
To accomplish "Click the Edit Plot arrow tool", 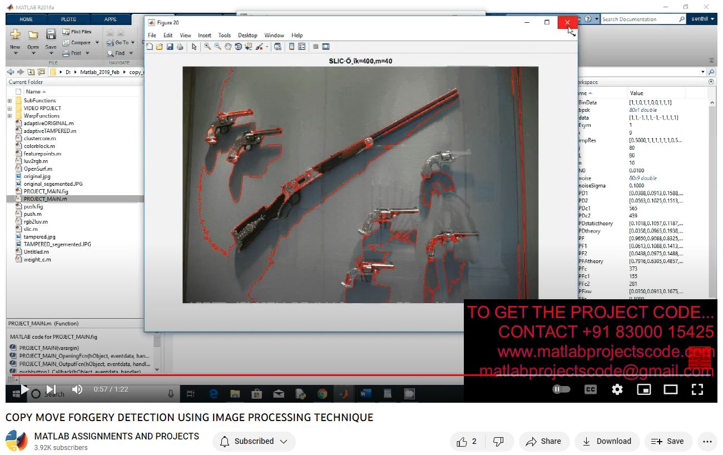I will tap(194, 47).
